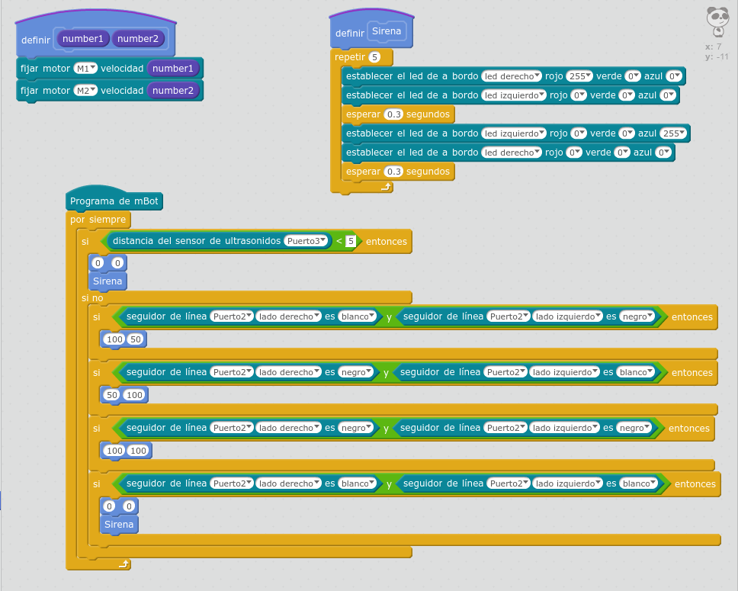Select the Programa de mBot hat block
Viewport: 738px width, 591px height.
pyautogui.click(x=114, y=202)
